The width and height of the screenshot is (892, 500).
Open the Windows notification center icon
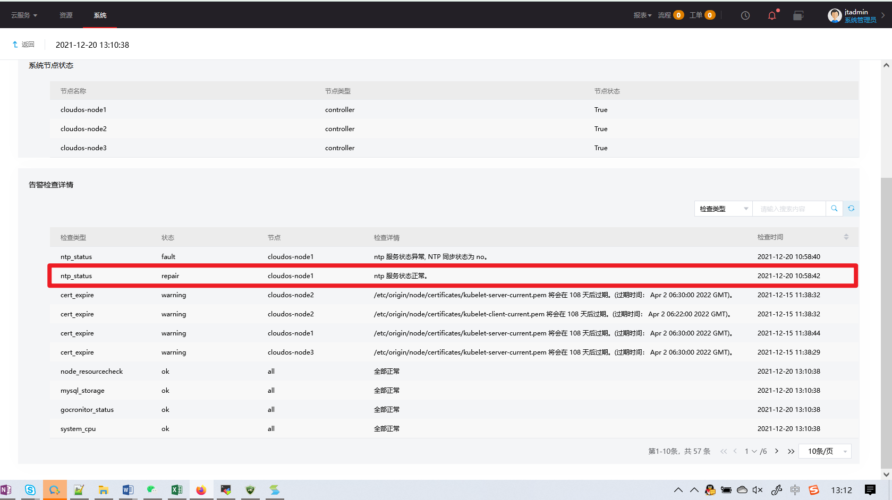pos(870,490)
